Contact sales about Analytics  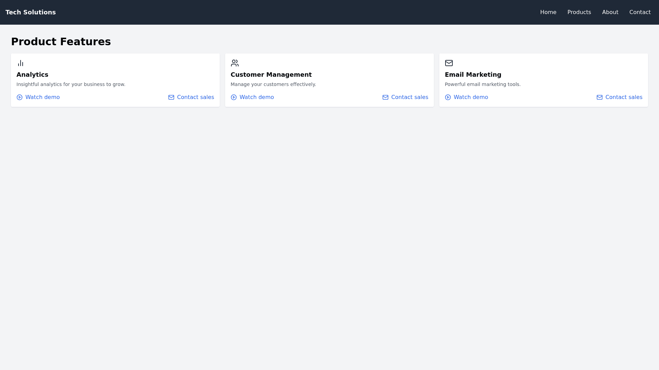[x=195, y=97]
